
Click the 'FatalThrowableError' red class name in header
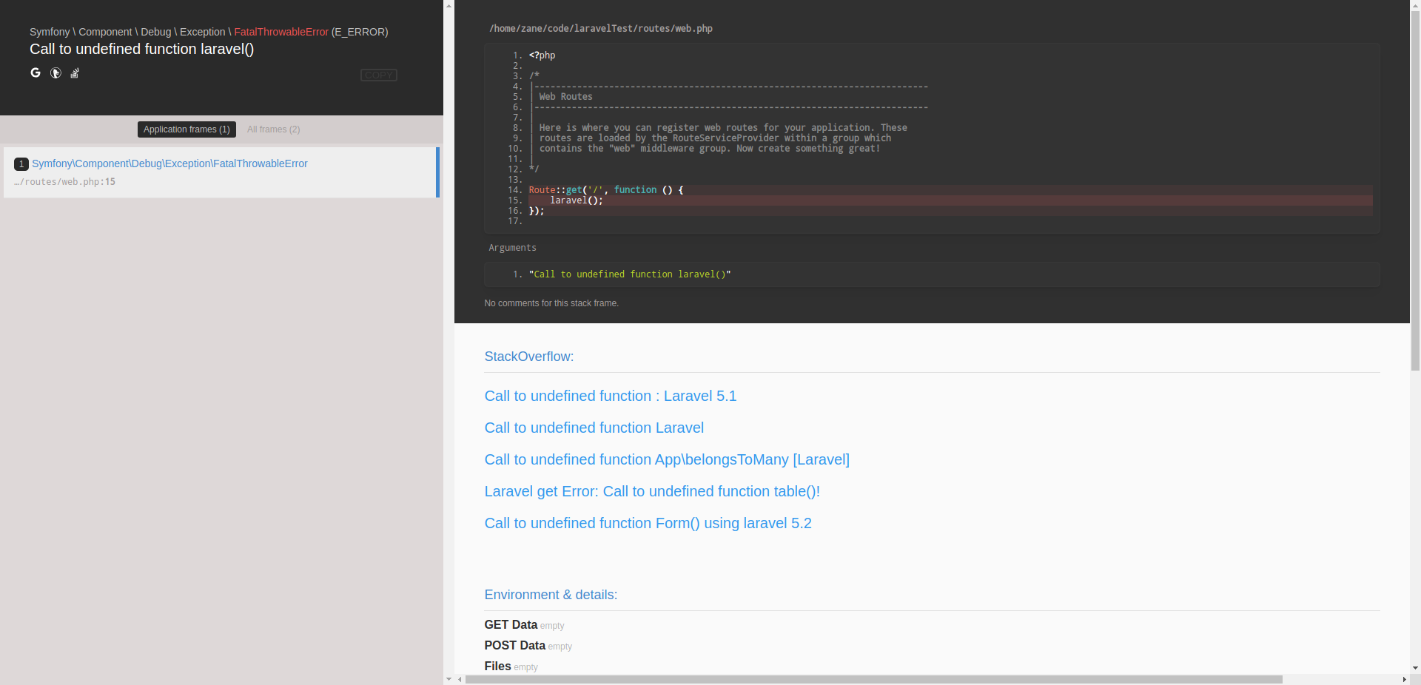(x=281, y=32)
